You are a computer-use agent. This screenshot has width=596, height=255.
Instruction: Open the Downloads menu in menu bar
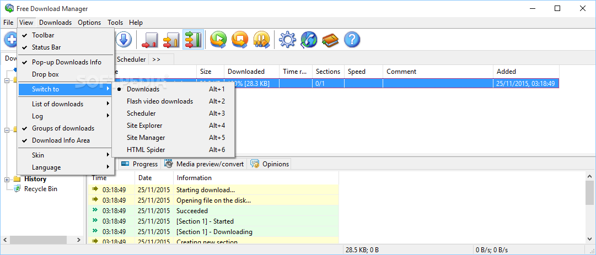tap(56, 23)
